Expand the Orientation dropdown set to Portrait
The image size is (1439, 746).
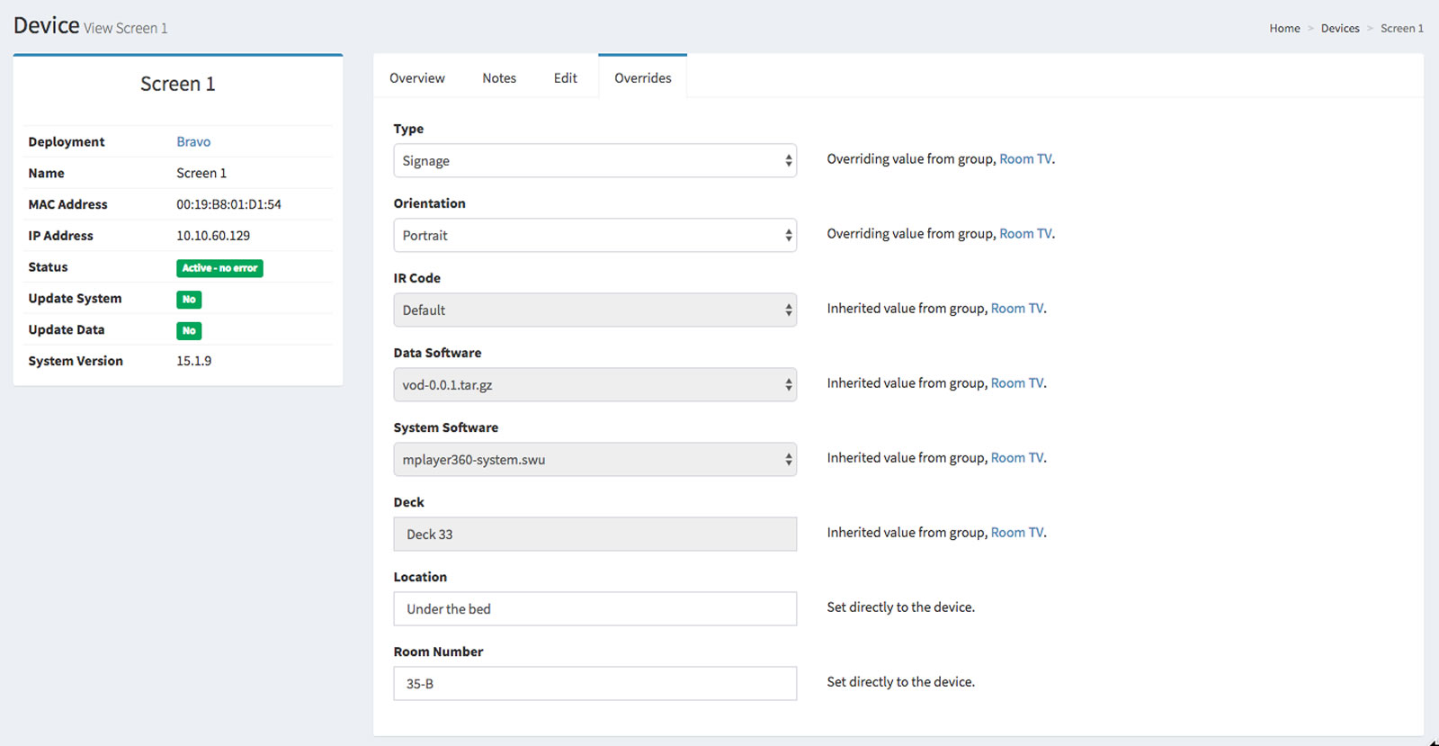594,236
